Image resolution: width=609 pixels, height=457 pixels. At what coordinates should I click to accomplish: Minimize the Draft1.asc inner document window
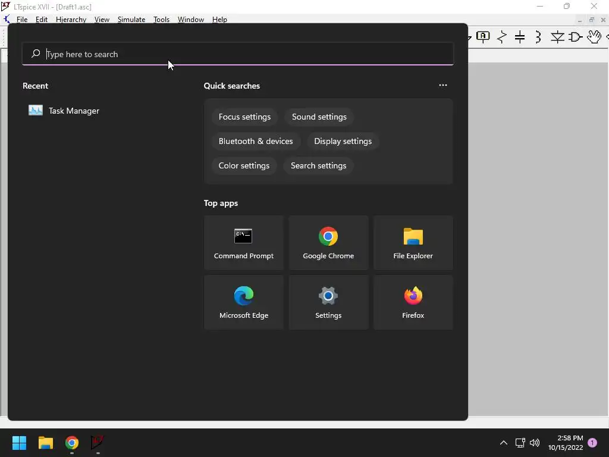[x=579, y=20]
